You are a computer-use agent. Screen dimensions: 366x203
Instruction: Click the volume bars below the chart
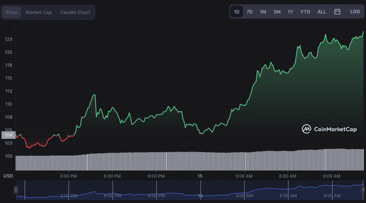188,161
